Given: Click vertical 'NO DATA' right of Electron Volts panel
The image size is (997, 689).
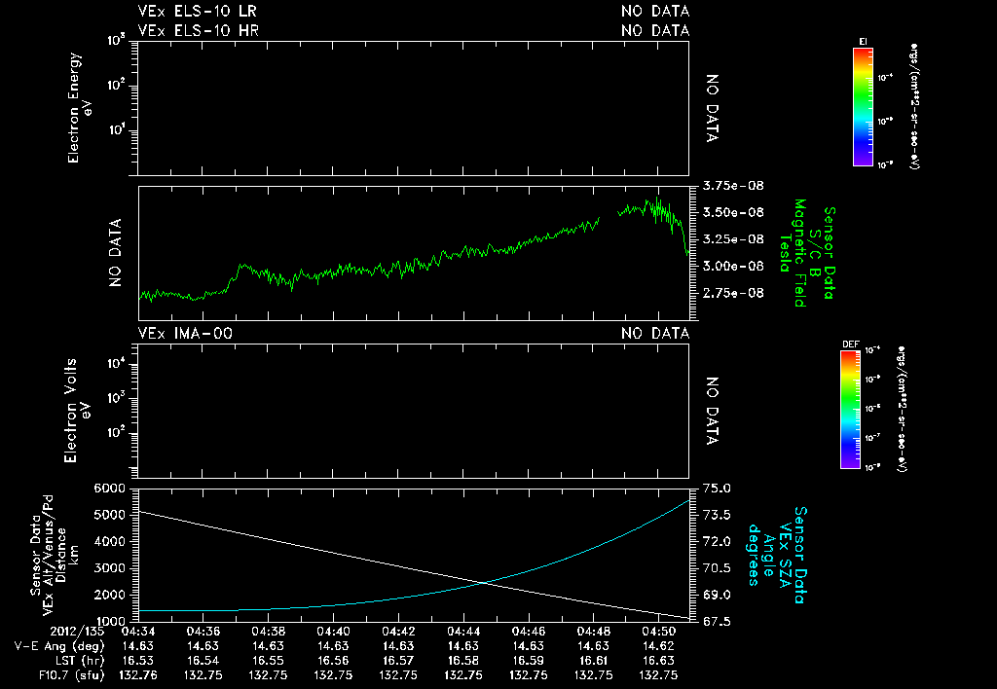Looking at the screenshot, I should point(712,411).
